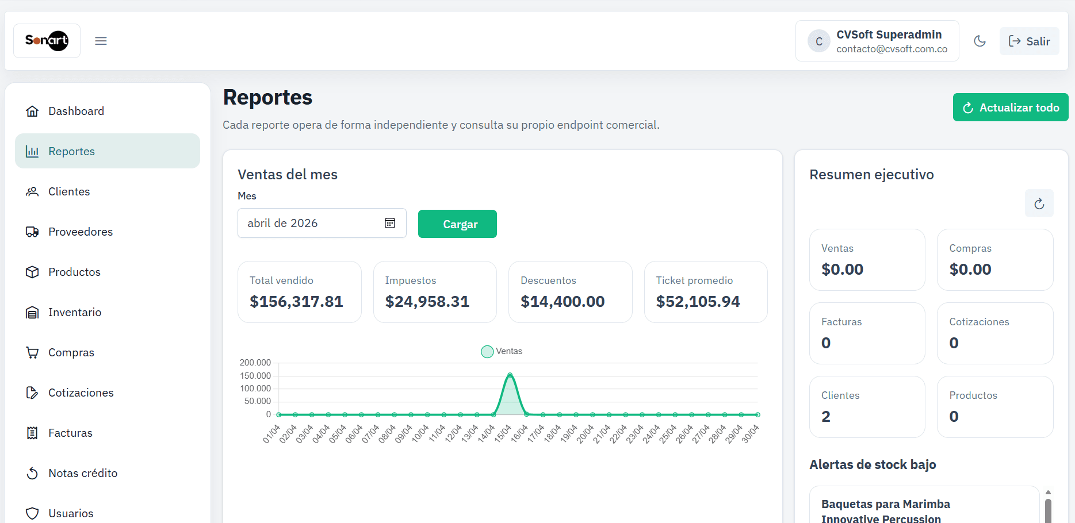
Task: Click the Ventas card in Resumen ejecutivo
Action: click(x=867, y=260)
